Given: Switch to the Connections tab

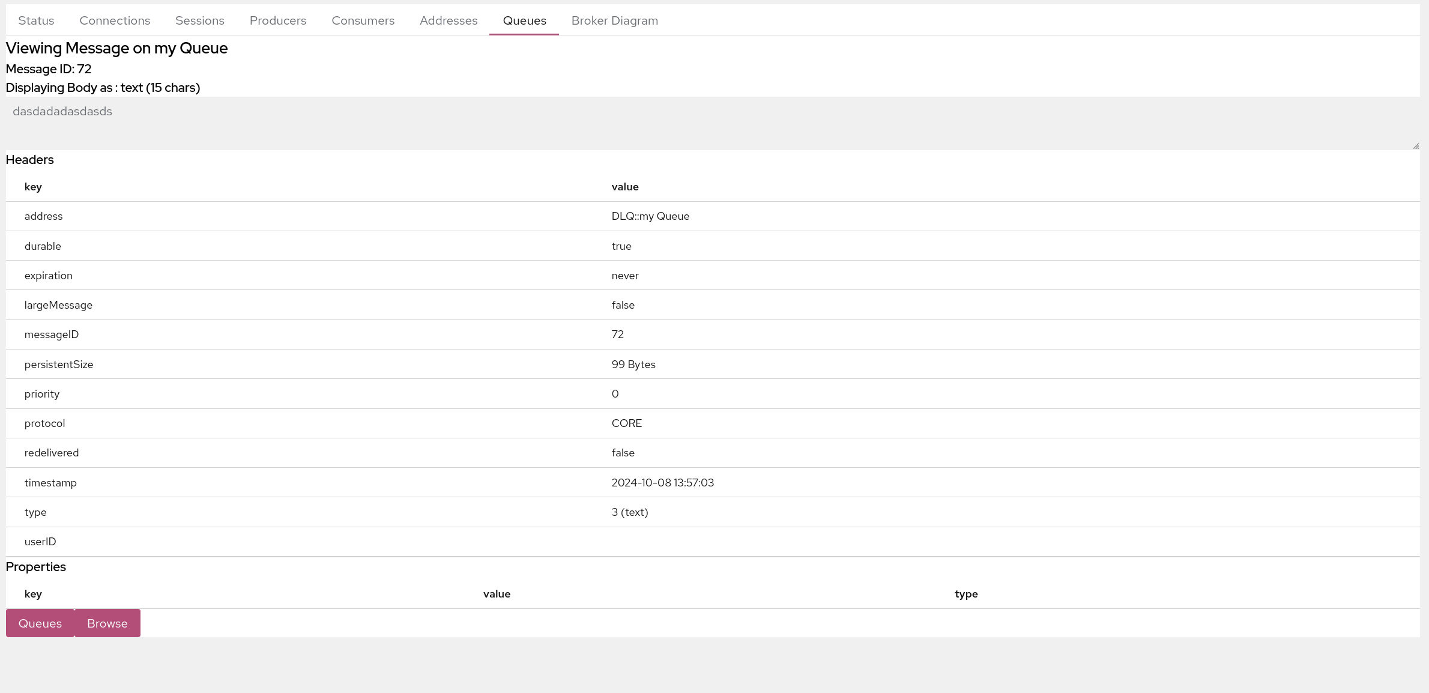Looking at the screenshot, I should point(115,20).
